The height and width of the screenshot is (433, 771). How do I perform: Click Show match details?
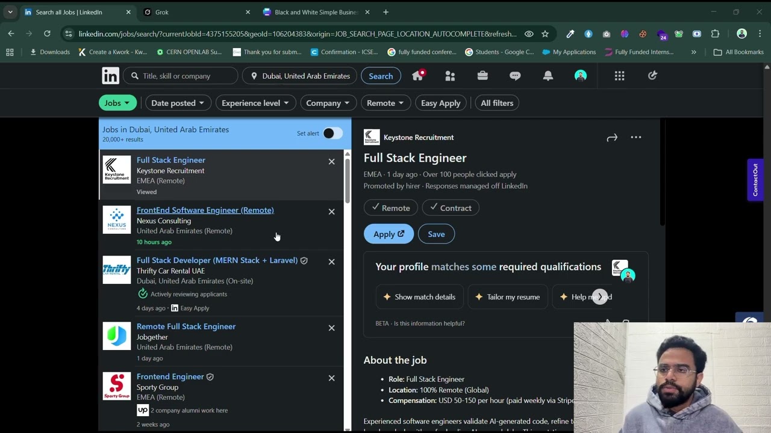tap(419, 297)
